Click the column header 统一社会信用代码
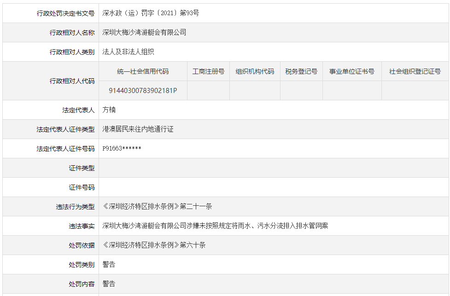The width and height of the screenshot is (450, 296). (143, 71)
